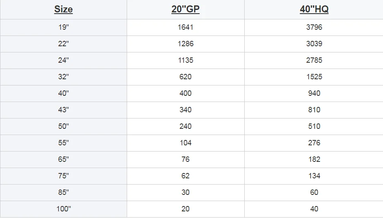Select the 3039 value cell

pyautogui.click(x=314, y=44)
